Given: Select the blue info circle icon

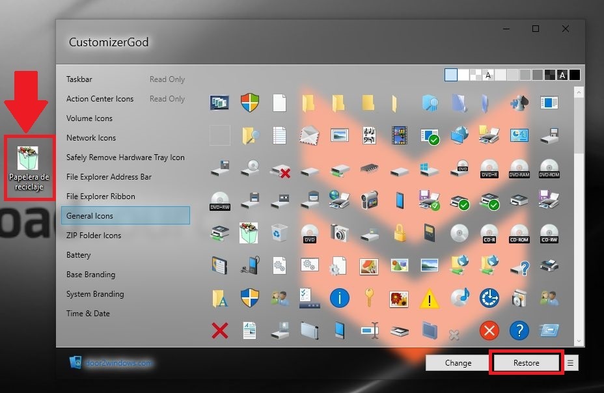Looking at the screenshot, I should [x=339, y=298].
